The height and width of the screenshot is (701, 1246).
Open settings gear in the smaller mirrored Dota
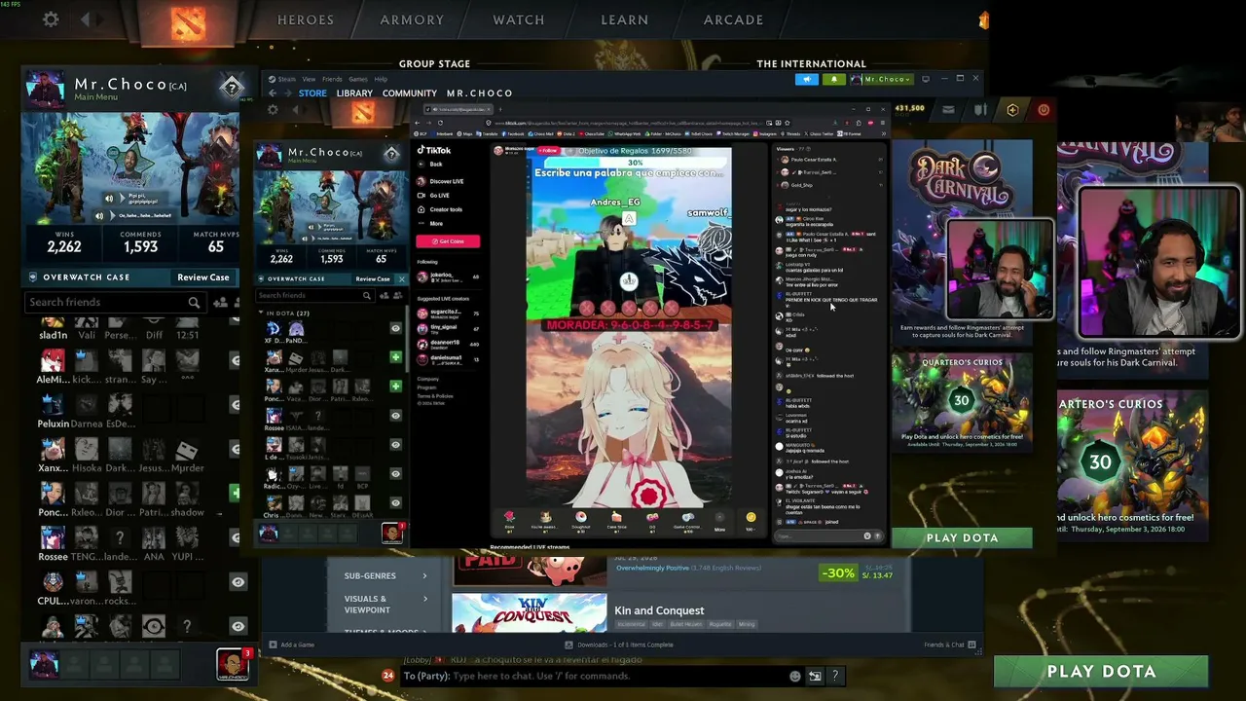273,110
